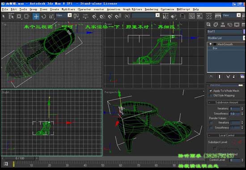The height and width of the screenshot is (170, 246).
Task: Click the Box11 object name field
Action: [225, 32]
